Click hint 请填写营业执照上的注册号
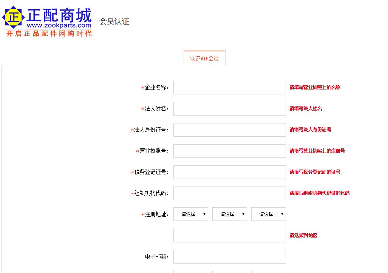The height and width of the screenshot is (273, 388). [317, 151]
